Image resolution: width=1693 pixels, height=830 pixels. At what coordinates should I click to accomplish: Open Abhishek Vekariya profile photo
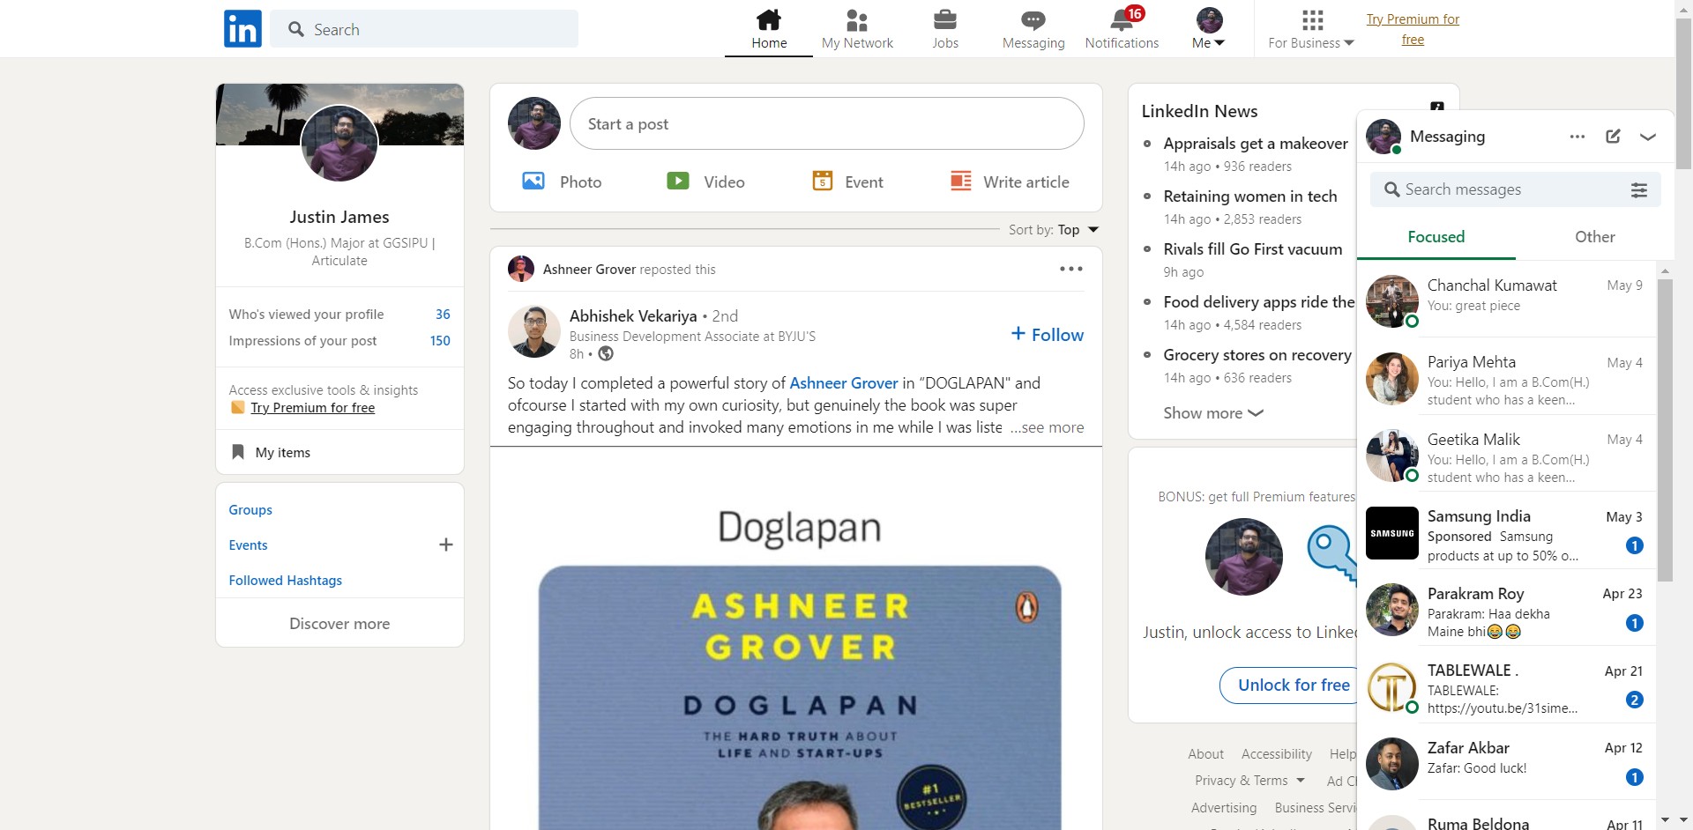[534, 331]
